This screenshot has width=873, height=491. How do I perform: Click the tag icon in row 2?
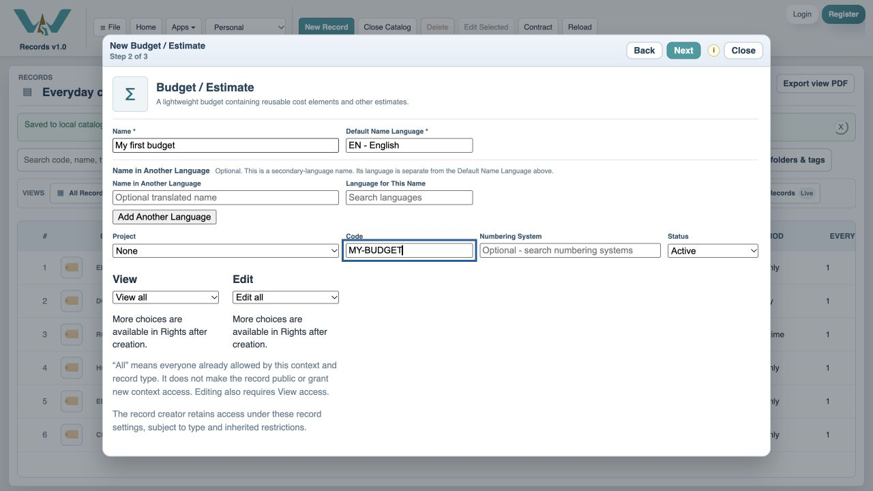[x=72, y=301]
